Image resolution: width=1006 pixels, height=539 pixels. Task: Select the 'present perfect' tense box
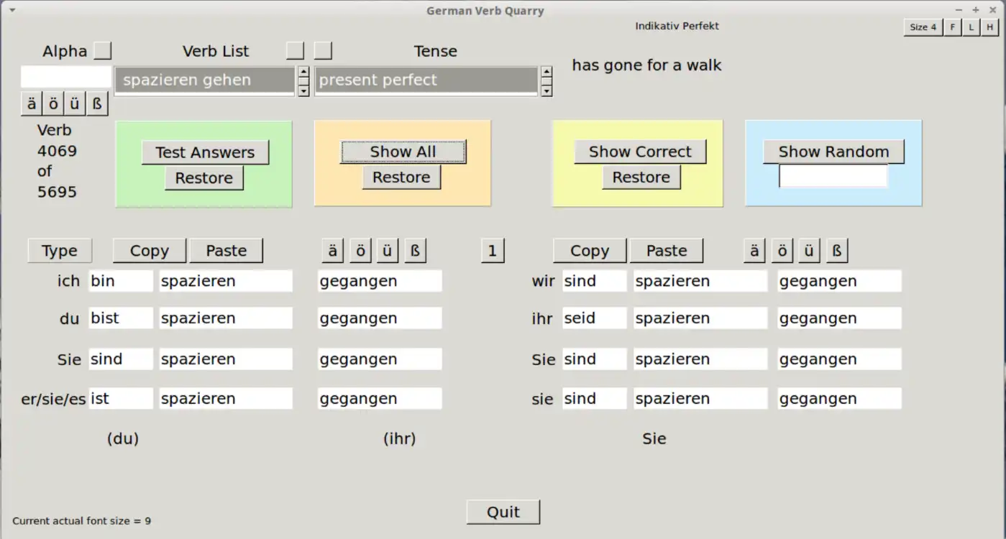tap(426, 80)
